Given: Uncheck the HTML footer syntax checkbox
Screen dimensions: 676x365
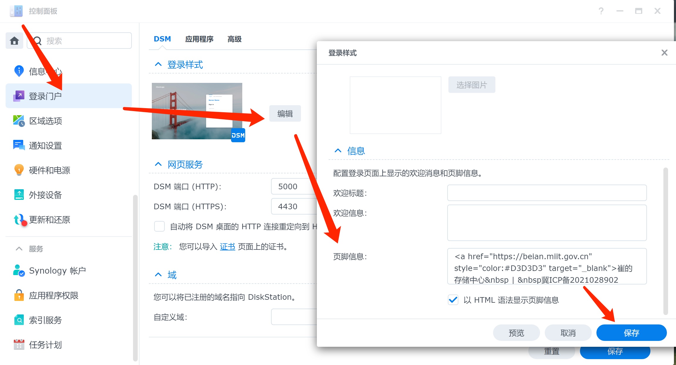Looking at the screenshot, I should [453, 300].
